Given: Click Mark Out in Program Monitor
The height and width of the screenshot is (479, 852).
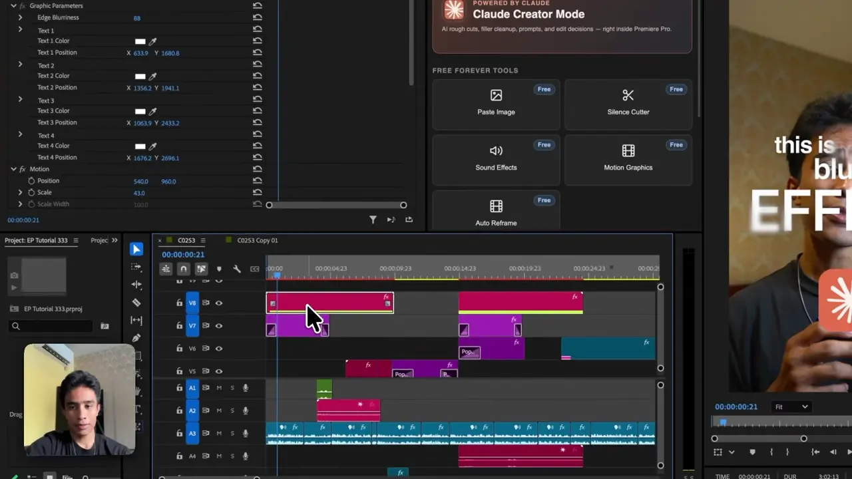Looking at the screenshot, I should pos(787,452).
